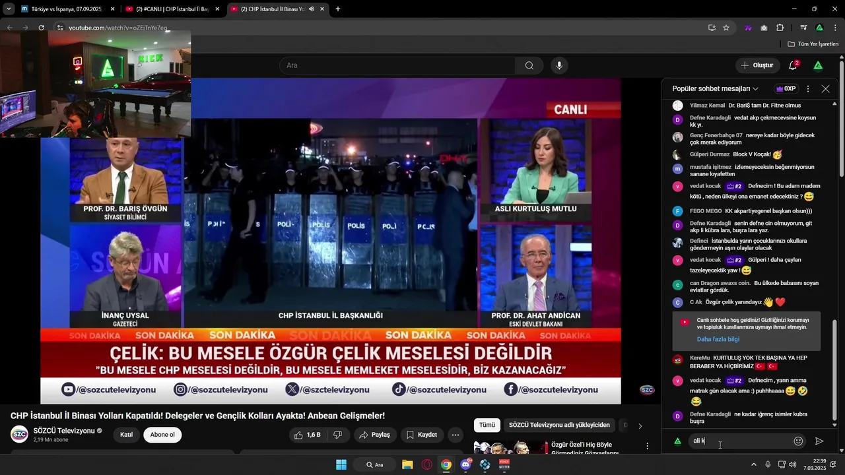Open the 7TV purple extension icon
845x475 pixels.
(x=748, y=28)
